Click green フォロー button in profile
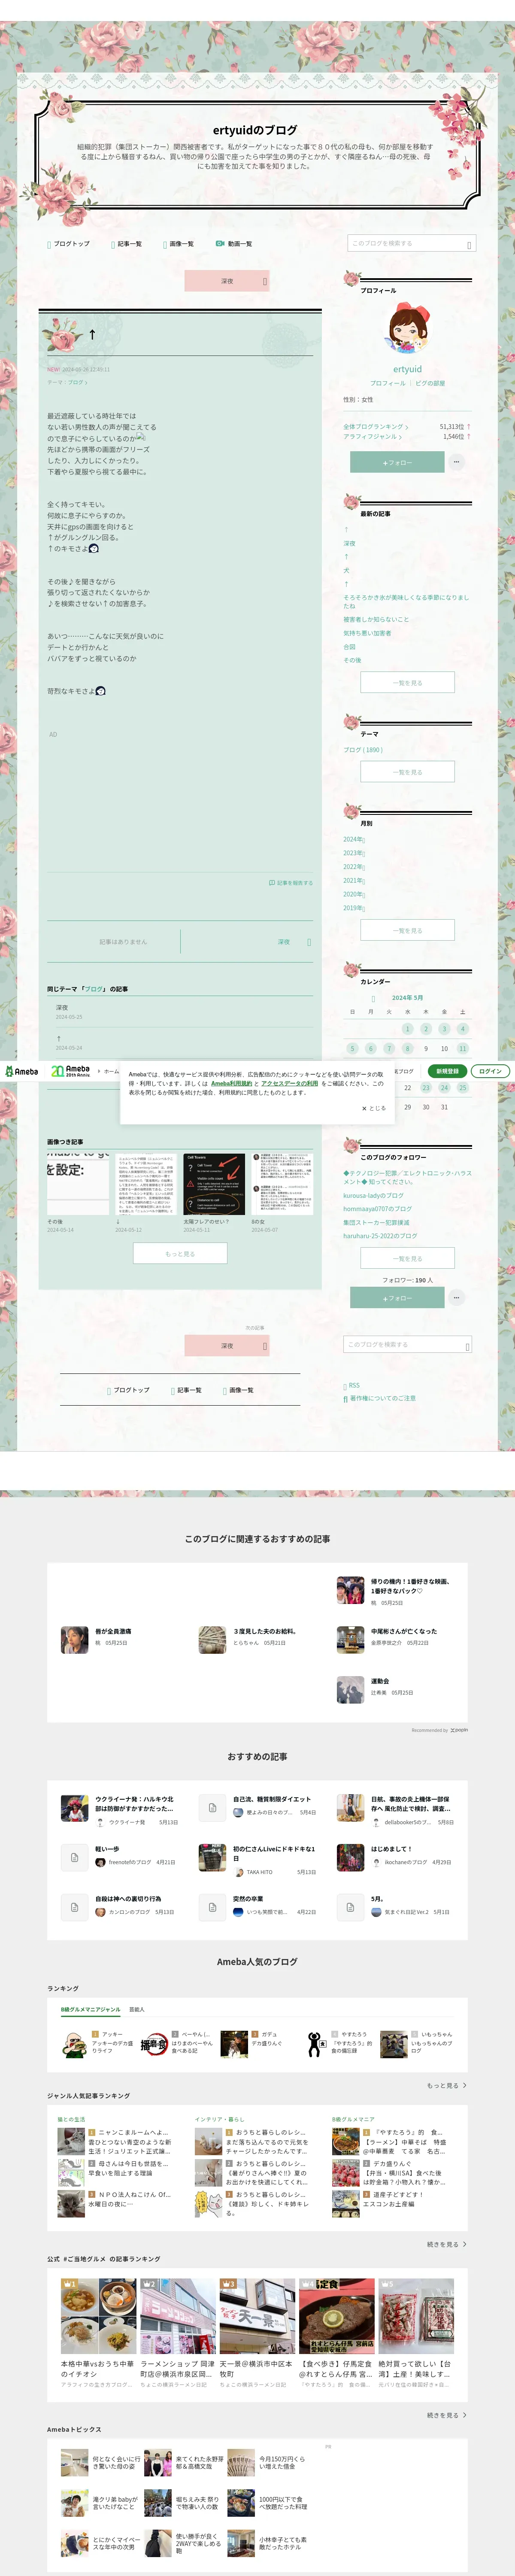The width and height of the screenshot is (515, 2576). (397, 462)
